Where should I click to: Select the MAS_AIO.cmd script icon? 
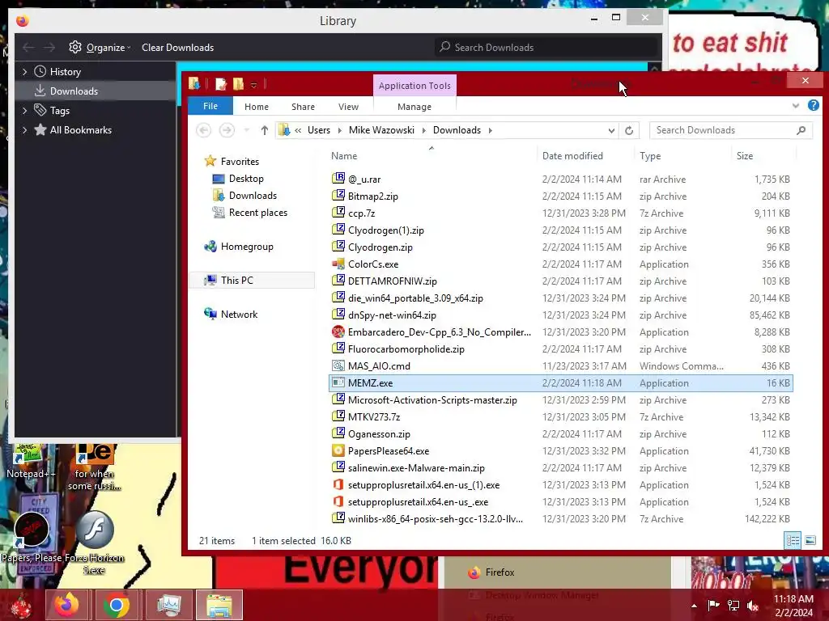[338, 365]
